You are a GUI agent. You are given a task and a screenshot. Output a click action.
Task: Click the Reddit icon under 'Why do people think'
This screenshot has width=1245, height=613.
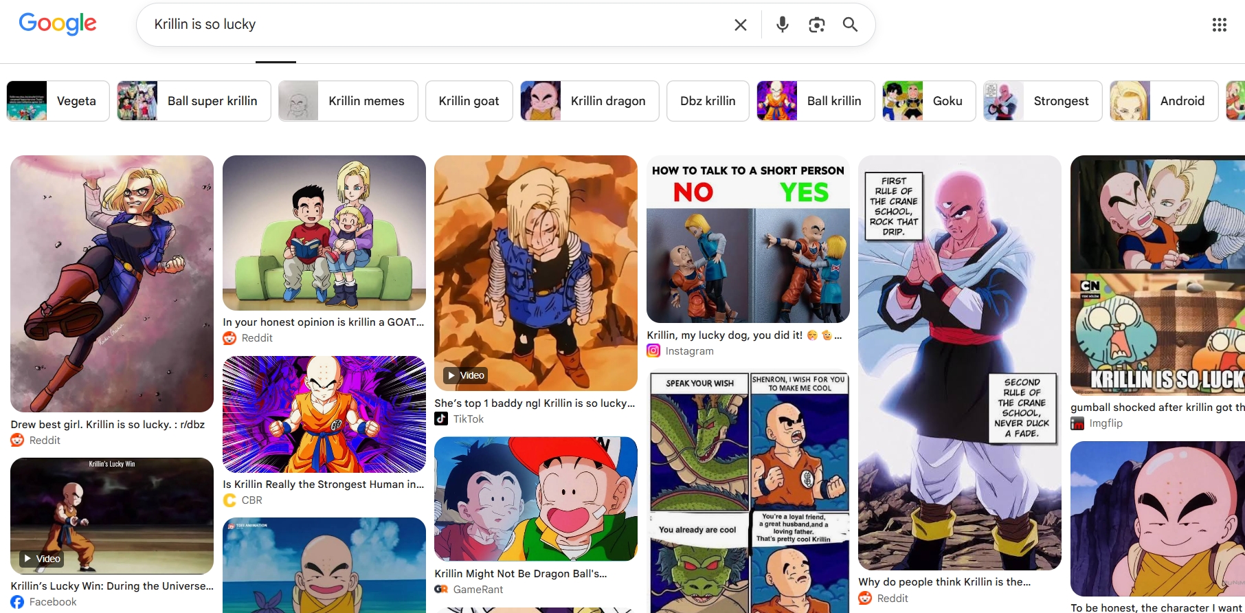pyautogui.click(x=865, y=599)
